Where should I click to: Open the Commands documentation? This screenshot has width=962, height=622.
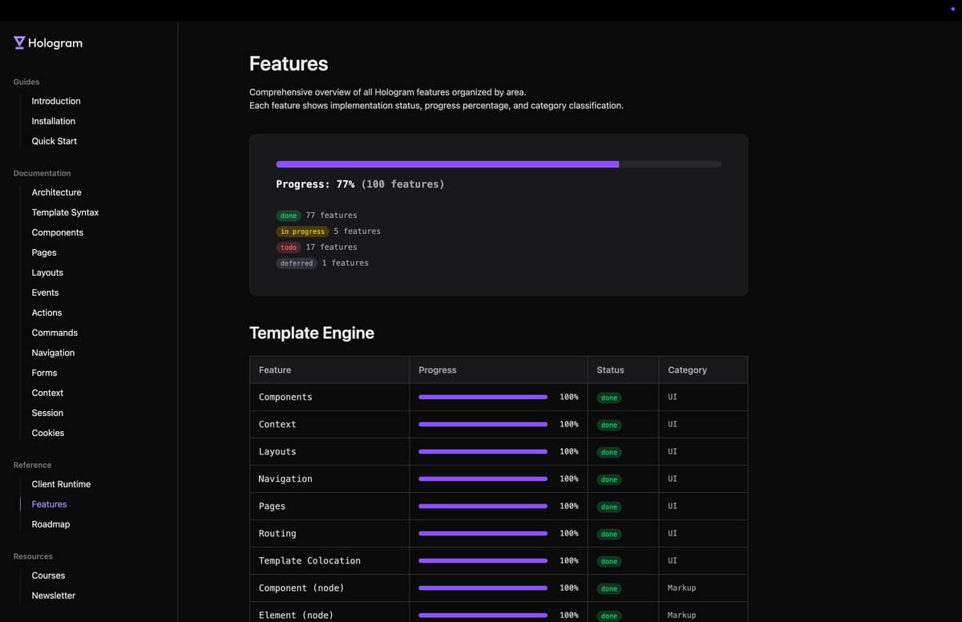pos(55,333)
